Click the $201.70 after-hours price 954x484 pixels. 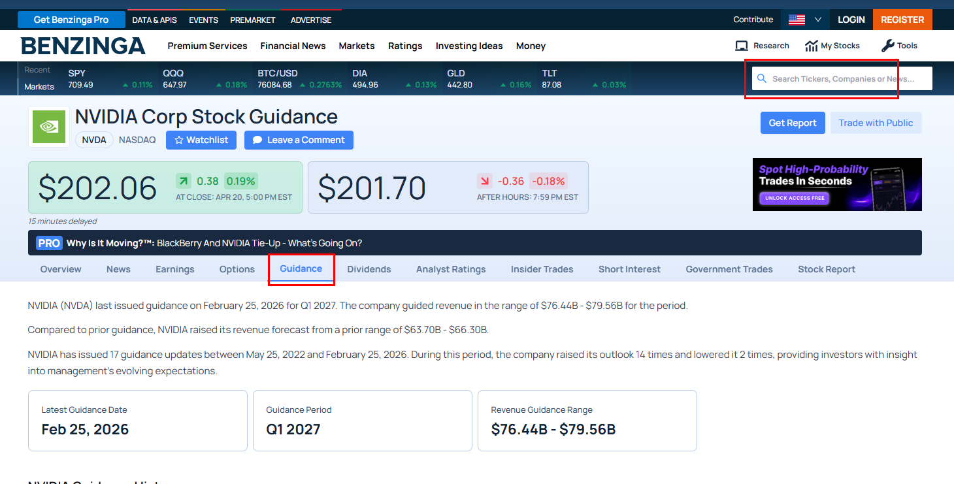[372, 188]
